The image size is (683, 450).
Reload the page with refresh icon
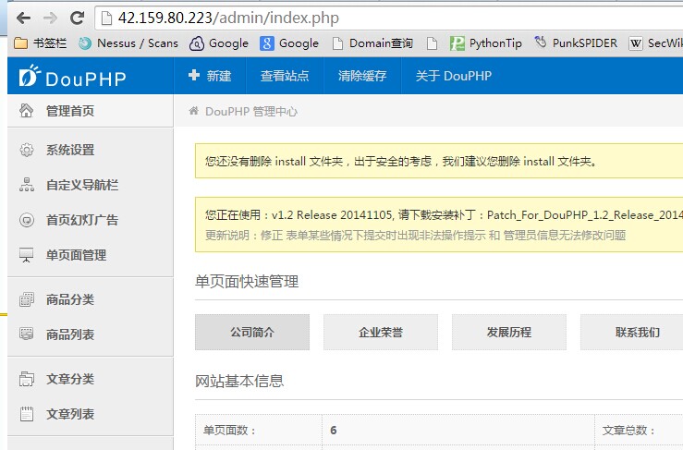click(77, 18)
